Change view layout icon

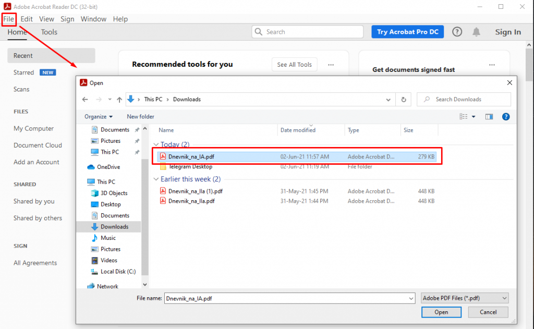click(x=464, y=116)
